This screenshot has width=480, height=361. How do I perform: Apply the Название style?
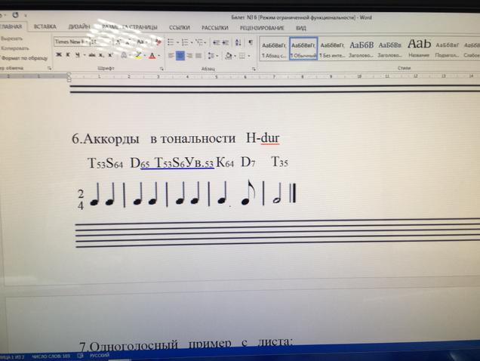coord(419,48)
